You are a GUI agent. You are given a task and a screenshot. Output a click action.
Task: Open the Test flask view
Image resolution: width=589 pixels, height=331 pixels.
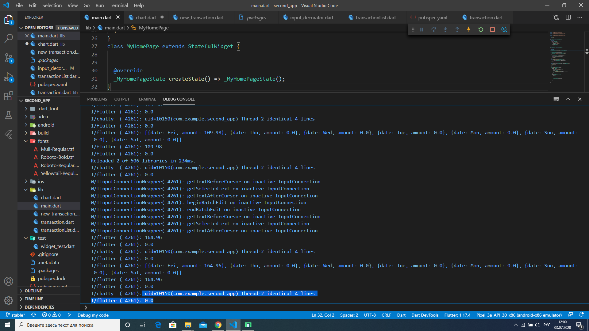9,115
